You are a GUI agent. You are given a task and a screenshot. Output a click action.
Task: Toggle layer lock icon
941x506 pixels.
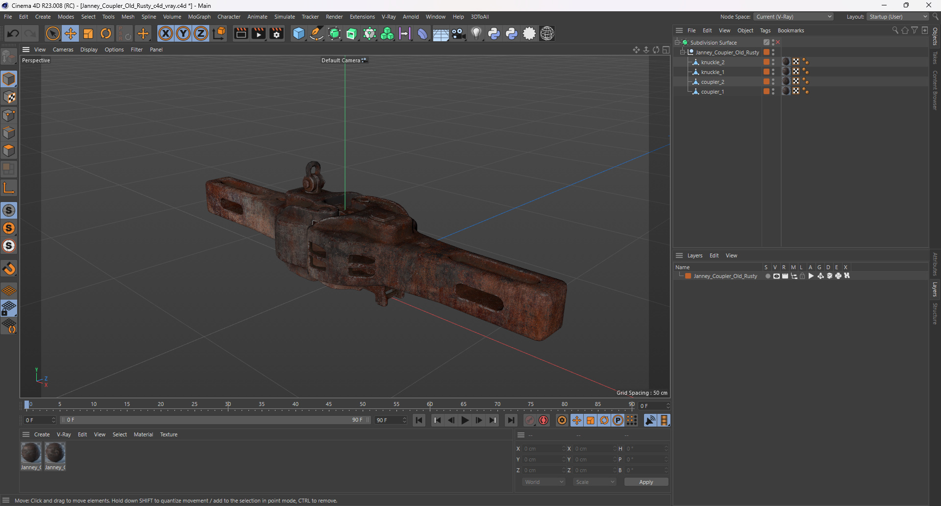click(x=802, y=276)
